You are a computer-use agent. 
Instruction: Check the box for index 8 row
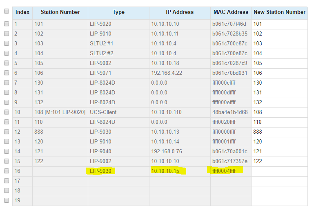coord(7,92)
